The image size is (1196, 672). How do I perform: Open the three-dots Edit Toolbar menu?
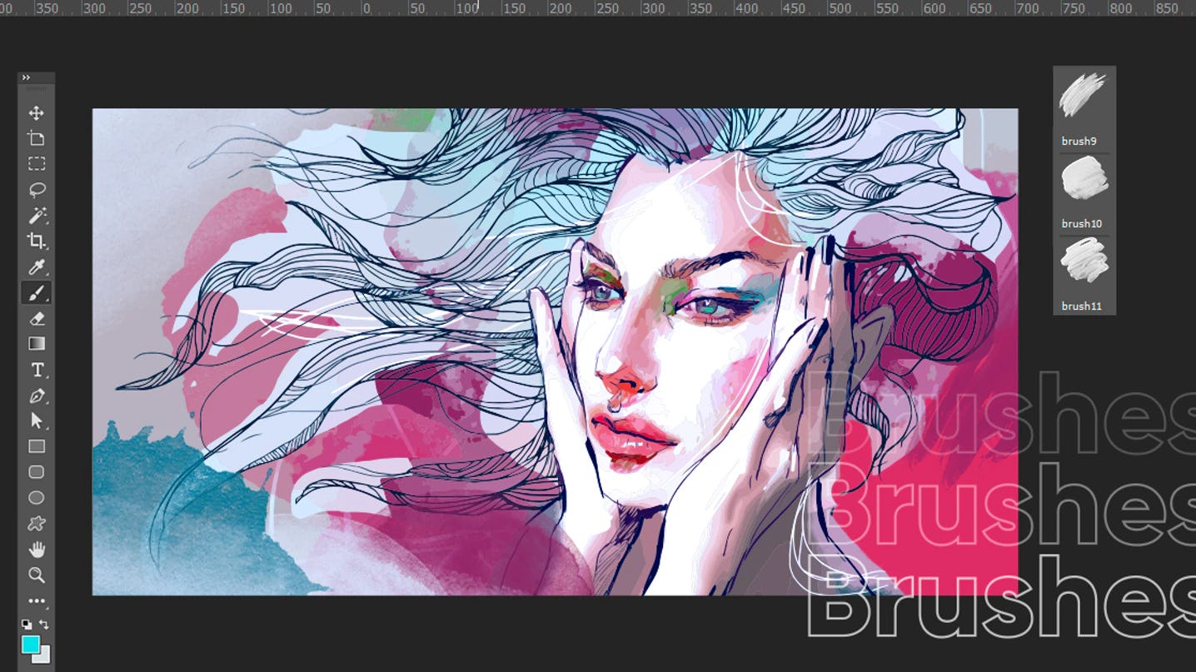37,600
